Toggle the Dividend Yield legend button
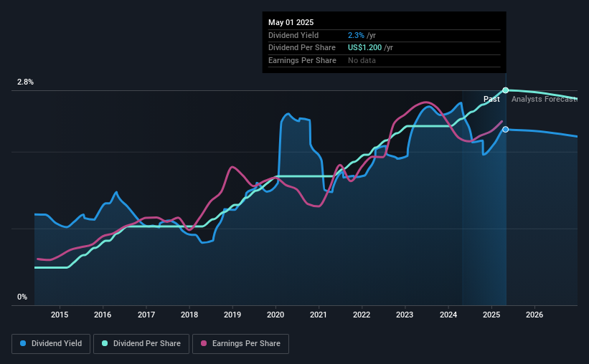The width and height of the screenshot is (589, 364). coord(51,344)
